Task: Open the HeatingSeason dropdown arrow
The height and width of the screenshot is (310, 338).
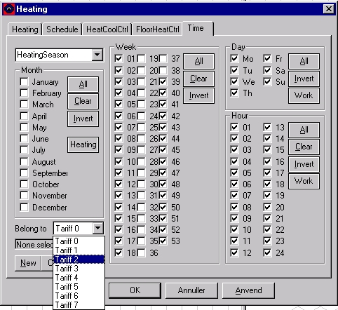Action: pos(97,55)
